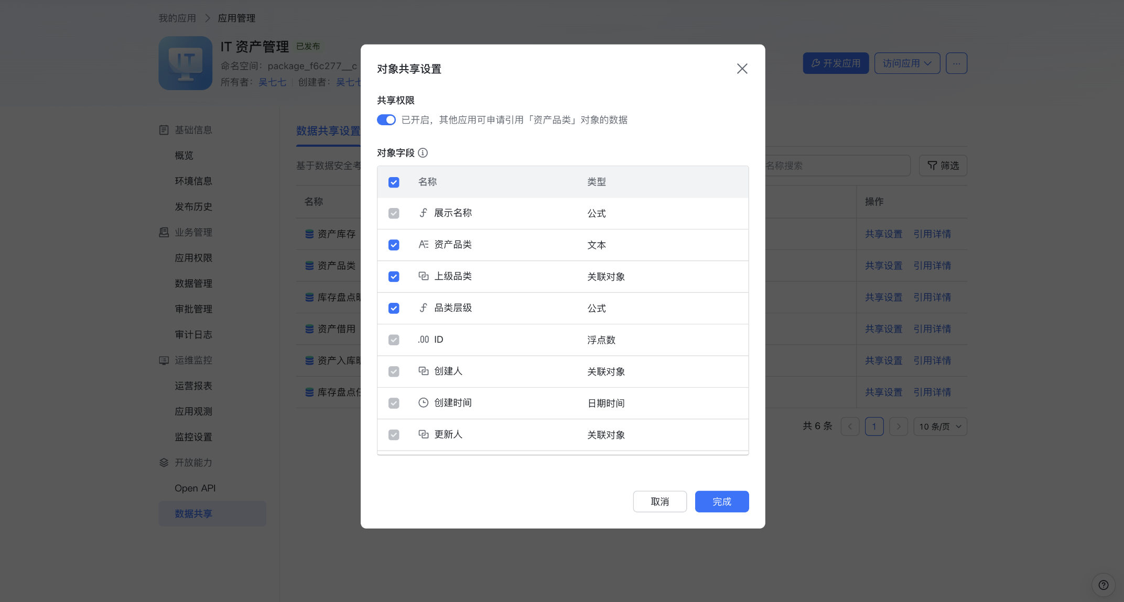The image size is (1124, 602).
Task: Click 共享设置 for 资产品类 row
Action: pos(884,266)
